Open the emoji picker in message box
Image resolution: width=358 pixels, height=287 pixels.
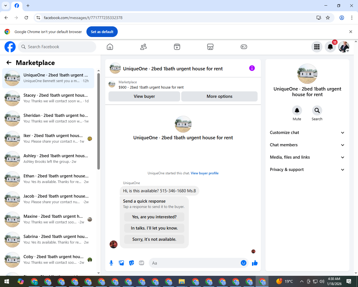pyautogui.click(x=244, y=263)
